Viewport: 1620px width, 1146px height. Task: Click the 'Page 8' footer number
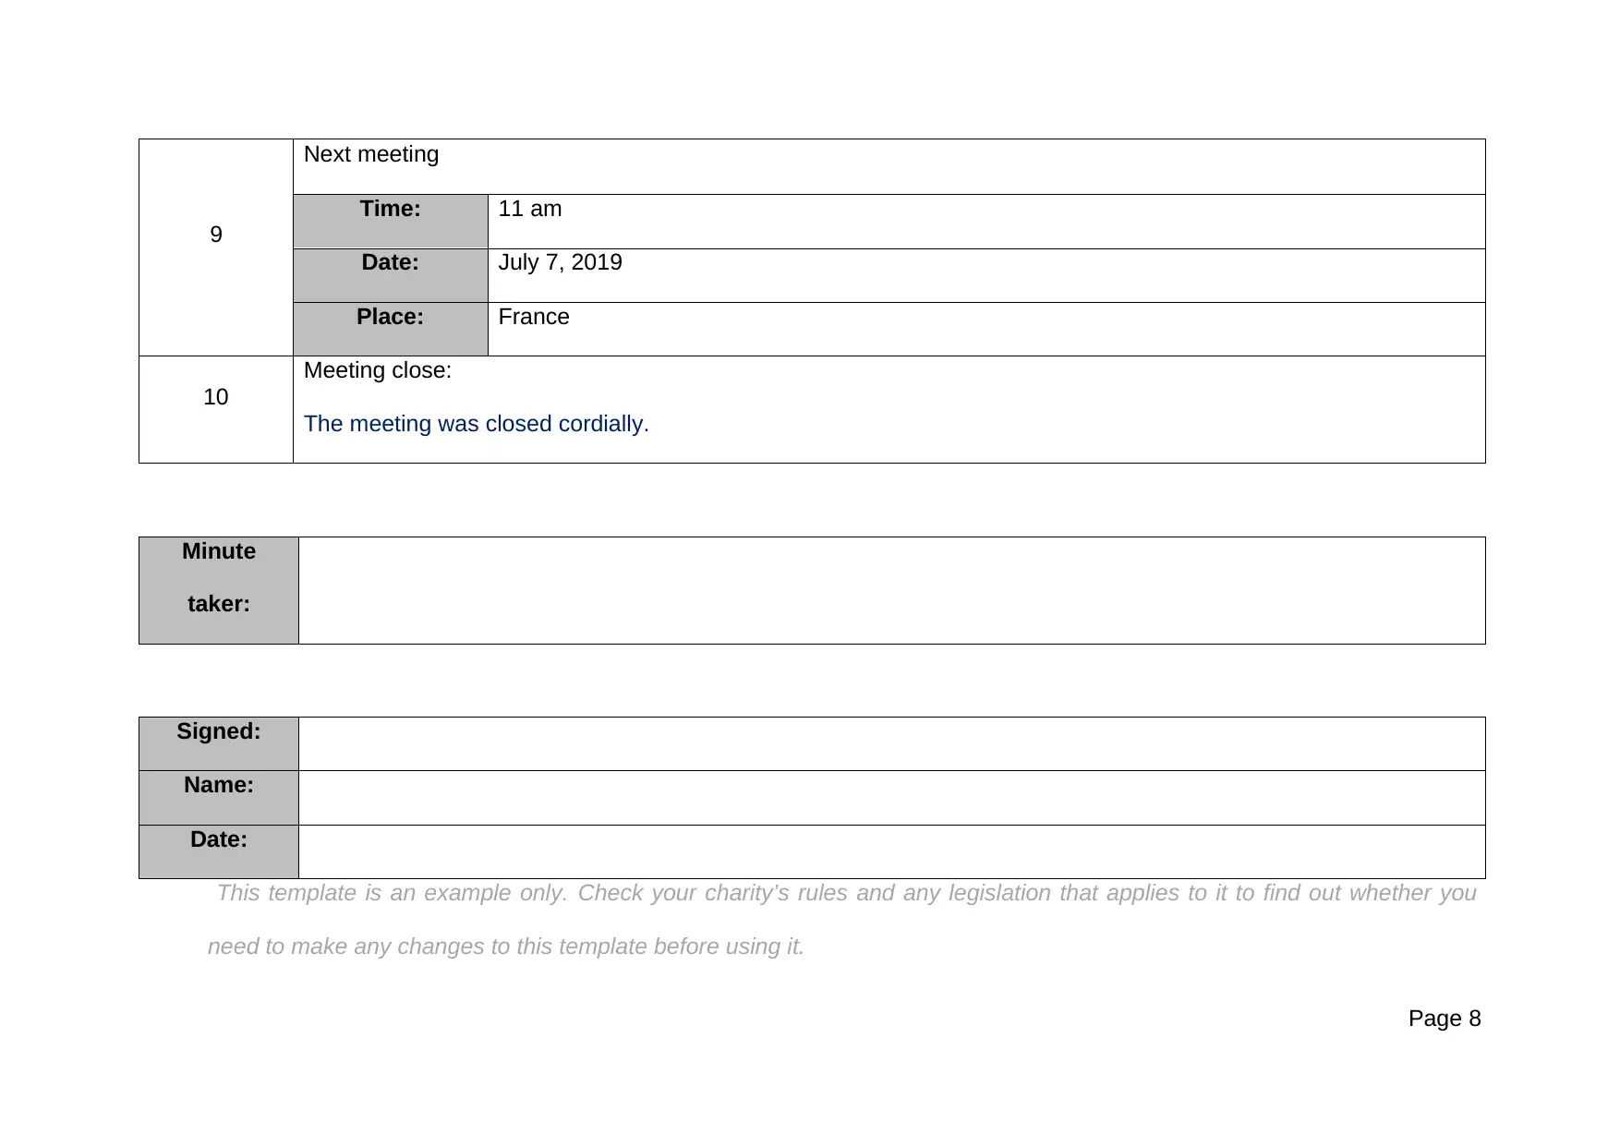(x=1445, y=1019)
